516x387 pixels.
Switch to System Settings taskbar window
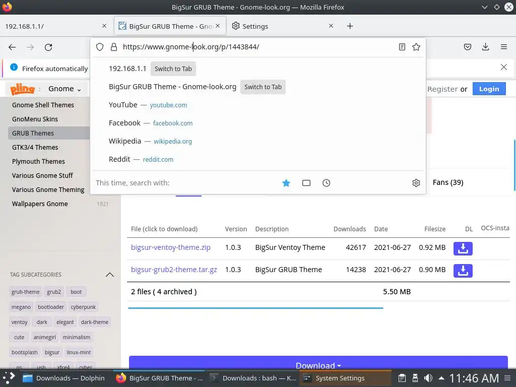click(x=346, y=378)
